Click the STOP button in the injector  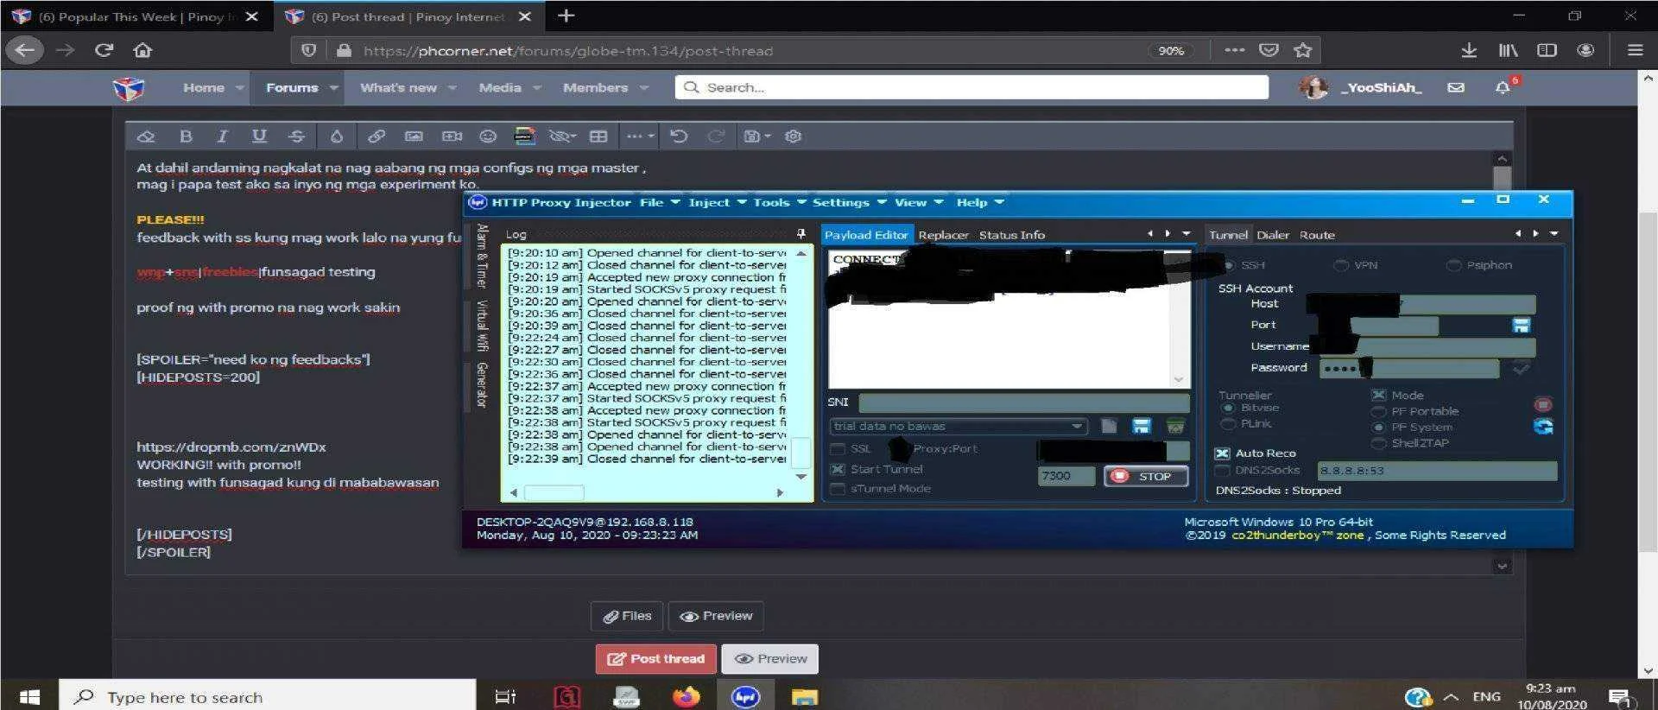[x=1146, y=476]
